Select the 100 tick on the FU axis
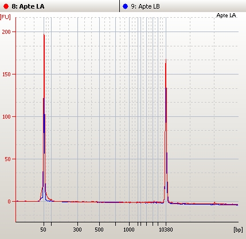The image size is (246, 239). click(6, 116)
